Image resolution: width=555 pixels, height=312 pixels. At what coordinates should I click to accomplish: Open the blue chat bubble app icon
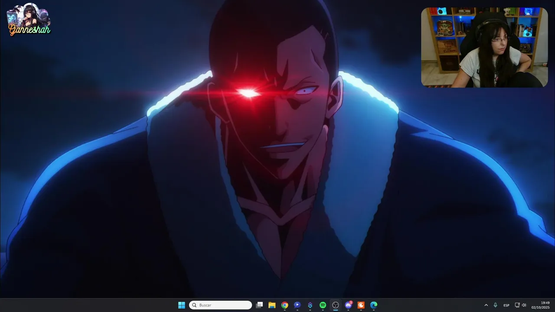(x=297, y=305)
